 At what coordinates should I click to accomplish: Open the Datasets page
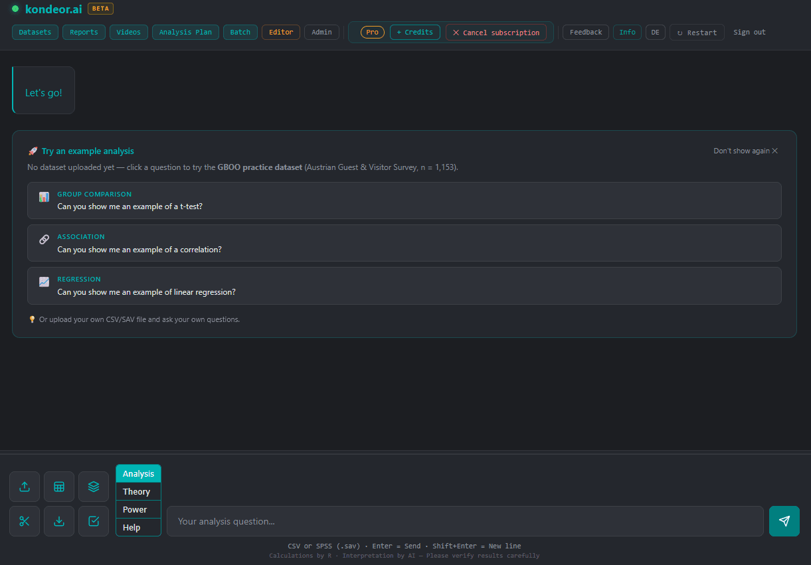tap(35, 32)
